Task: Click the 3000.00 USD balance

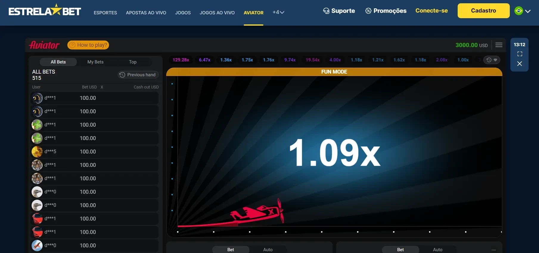Action: click(471, 45)
